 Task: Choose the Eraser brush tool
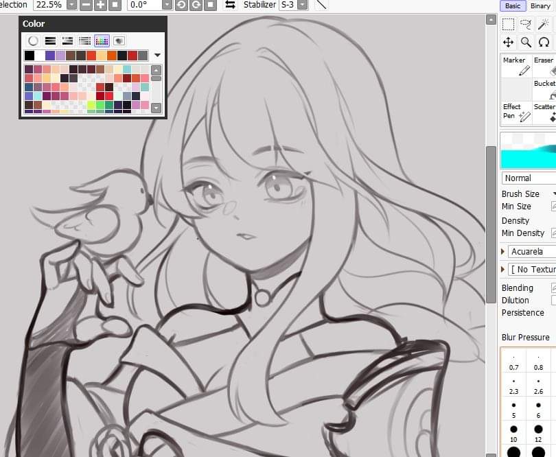coord(544,66)
